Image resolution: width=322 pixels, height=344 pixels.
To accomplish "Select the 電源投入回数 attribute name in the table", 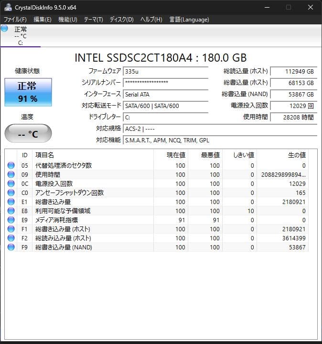I will coord(54,183).
